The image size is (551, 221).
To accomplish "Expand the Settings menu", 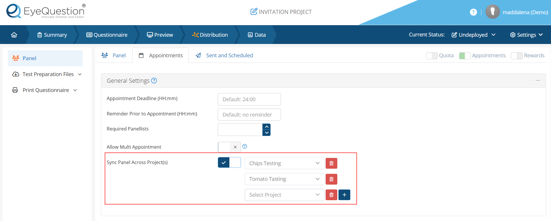I will click(526, 35).
